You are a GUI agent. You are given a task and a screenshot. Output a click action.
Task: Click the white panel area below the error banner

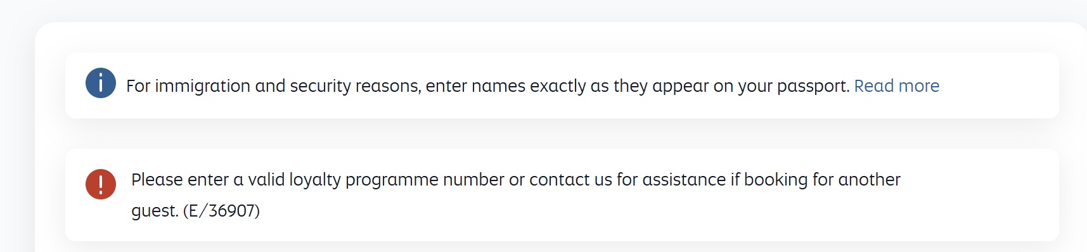click(562, 247)
